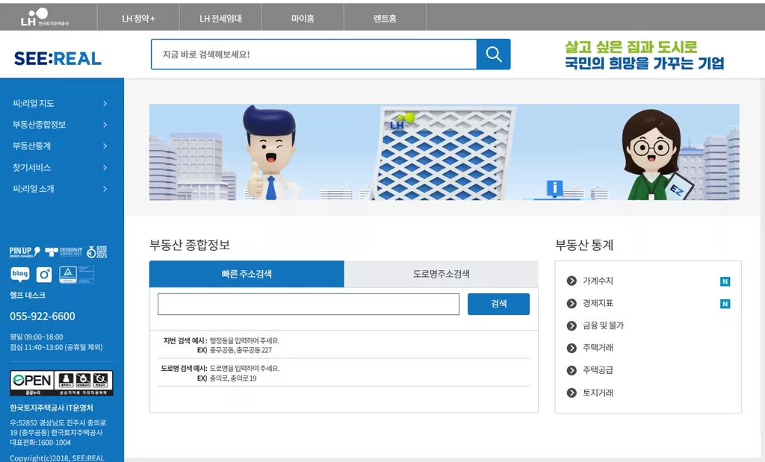Open the 가계수지 statistics link
The width and height of the screenshot is (765, 462).
coord(598,281)
